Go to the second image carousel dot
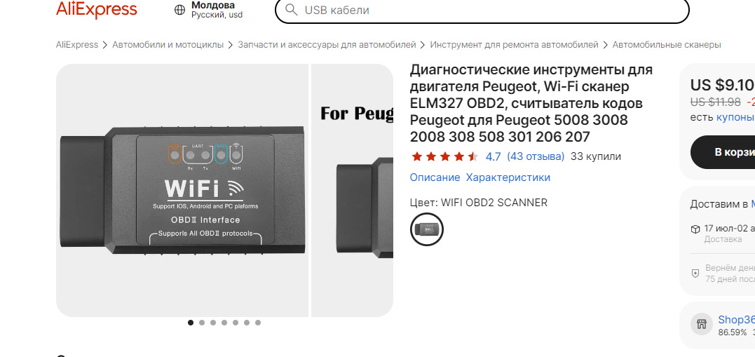 tap(202, 323)
